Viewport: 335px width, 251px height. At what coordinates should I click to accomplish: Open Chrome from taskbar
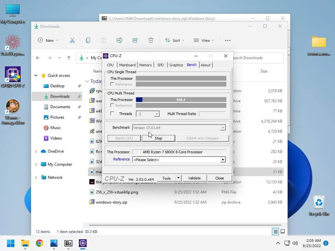(x=40, y=243)
